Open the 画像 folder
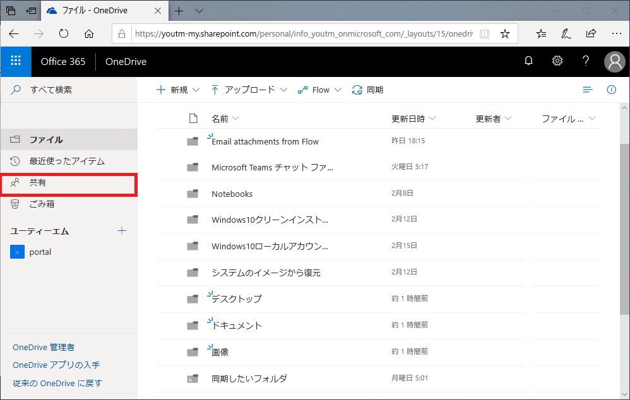Image resolution: width=630 pixels, height=400 pixels. [x=220, y=352]
